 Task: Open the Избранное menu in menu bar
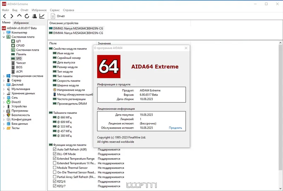(39, 10)
